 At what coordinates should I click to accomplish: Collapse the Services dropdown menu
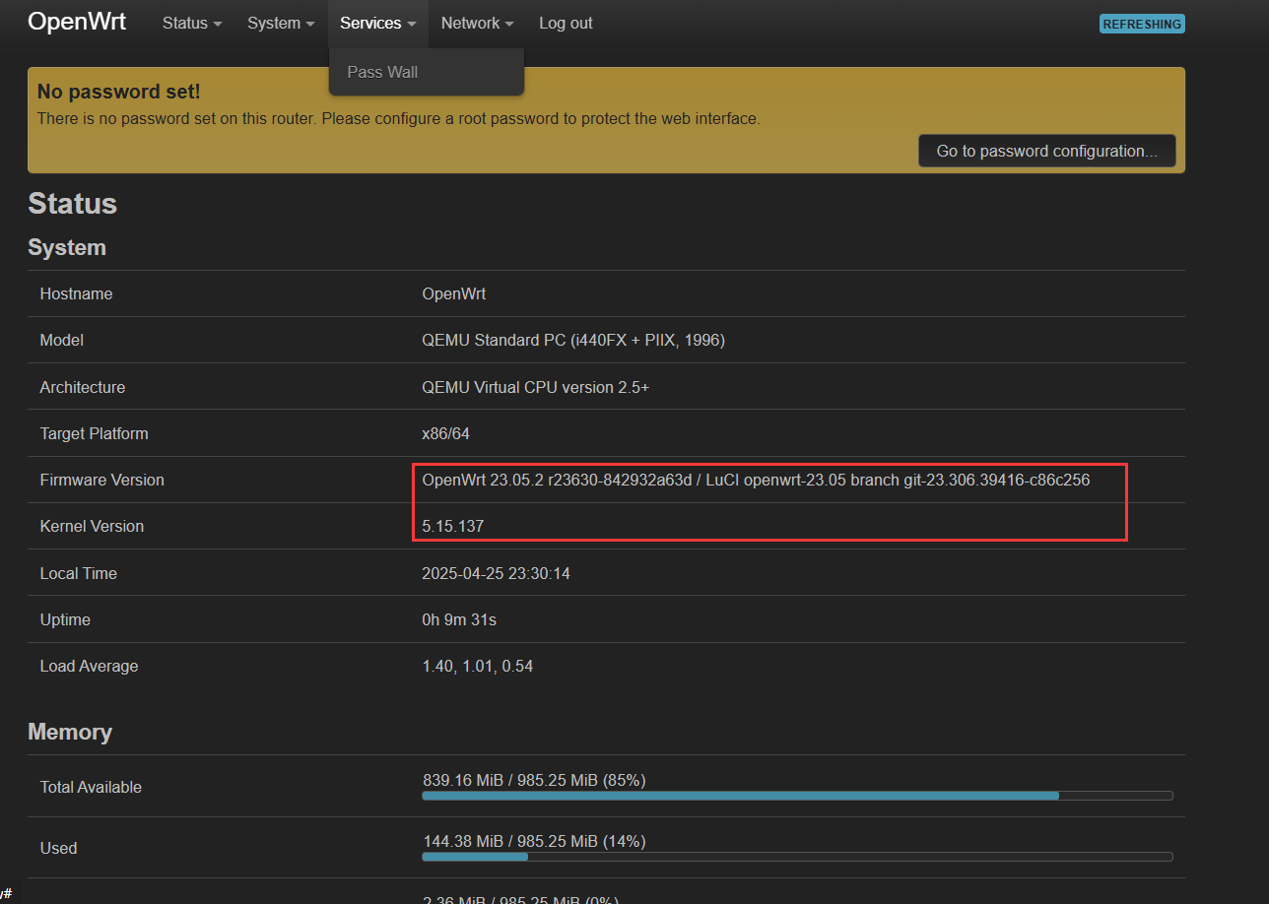378,24
